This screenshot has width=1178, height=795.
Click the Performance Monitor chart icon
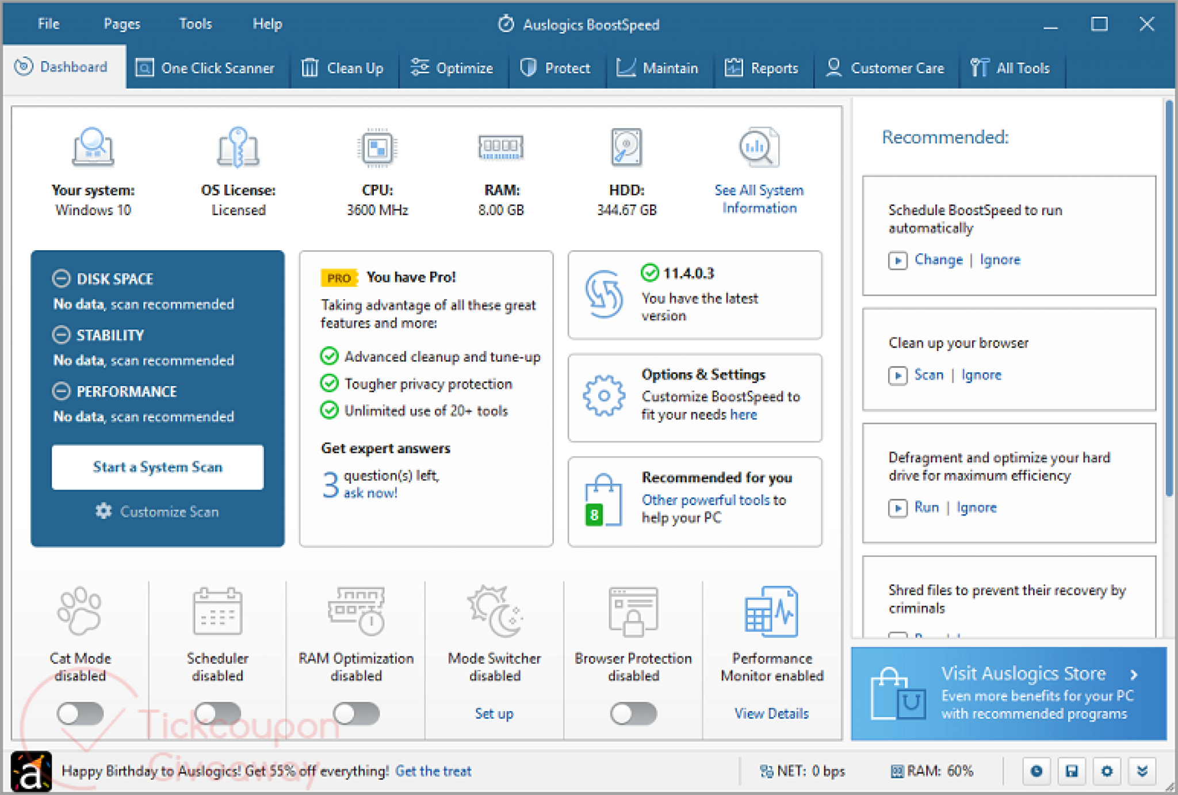click(x=771, y=611)
